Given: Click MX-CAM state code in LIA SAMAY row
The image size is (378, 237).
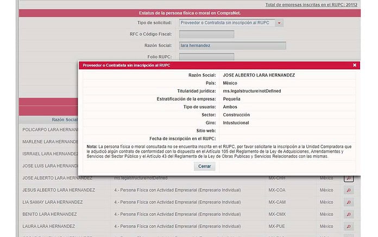Looking at the screenshot, I should [x=275, y=202].
